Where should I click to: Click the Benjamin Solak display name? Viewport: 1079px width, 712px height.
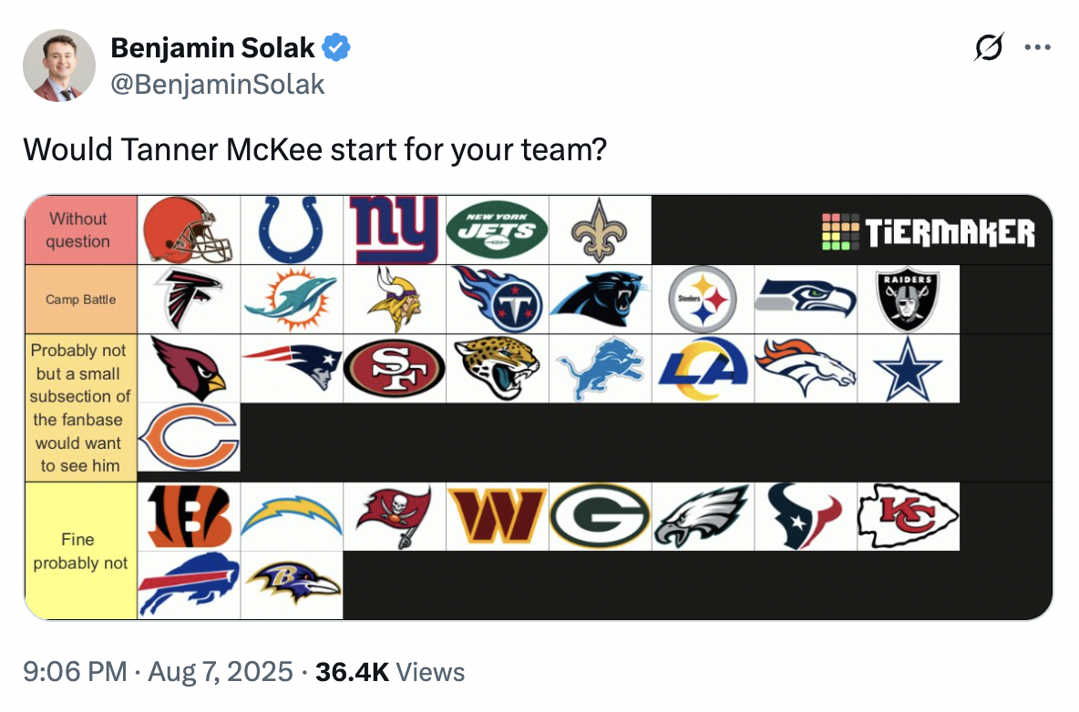click(x=212, y=47)
